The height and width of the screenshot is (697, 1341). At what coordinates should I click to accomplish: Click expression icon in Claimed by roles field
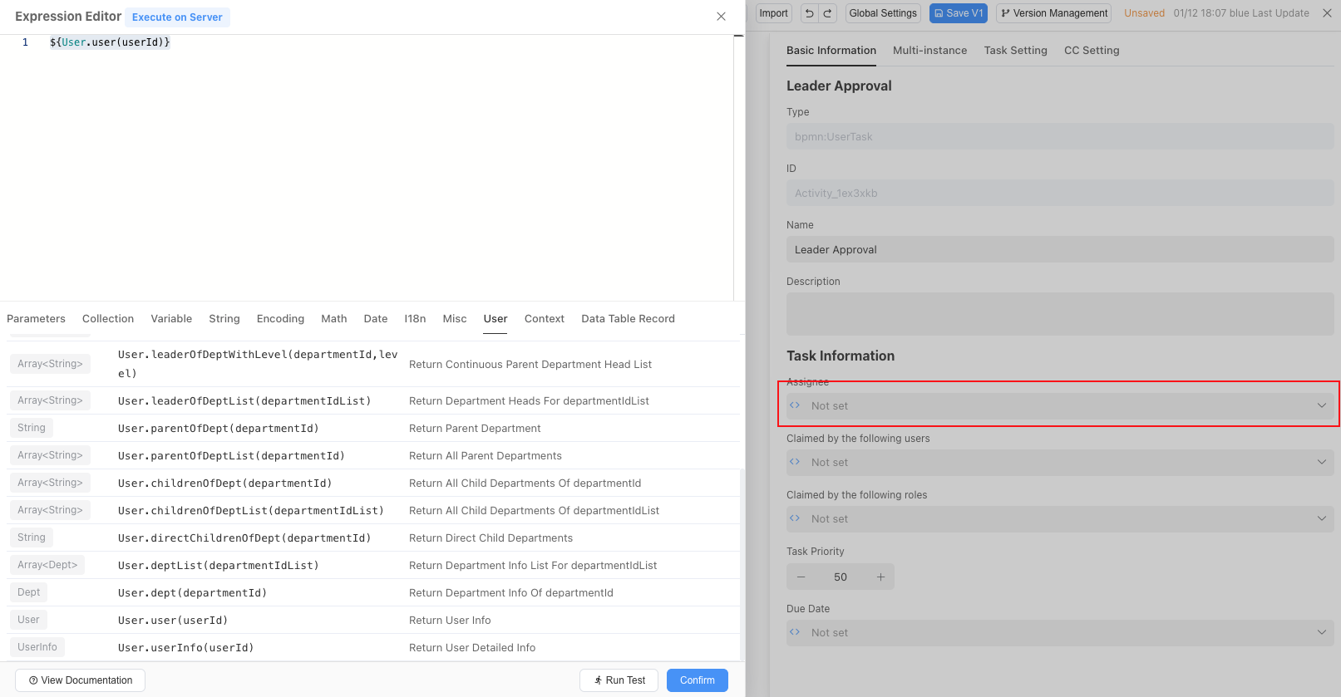click(x=795, y=518)
